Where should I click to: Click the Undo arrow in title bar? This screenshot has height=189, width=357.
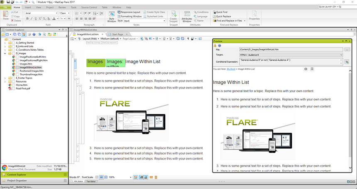tap(17, 2)
